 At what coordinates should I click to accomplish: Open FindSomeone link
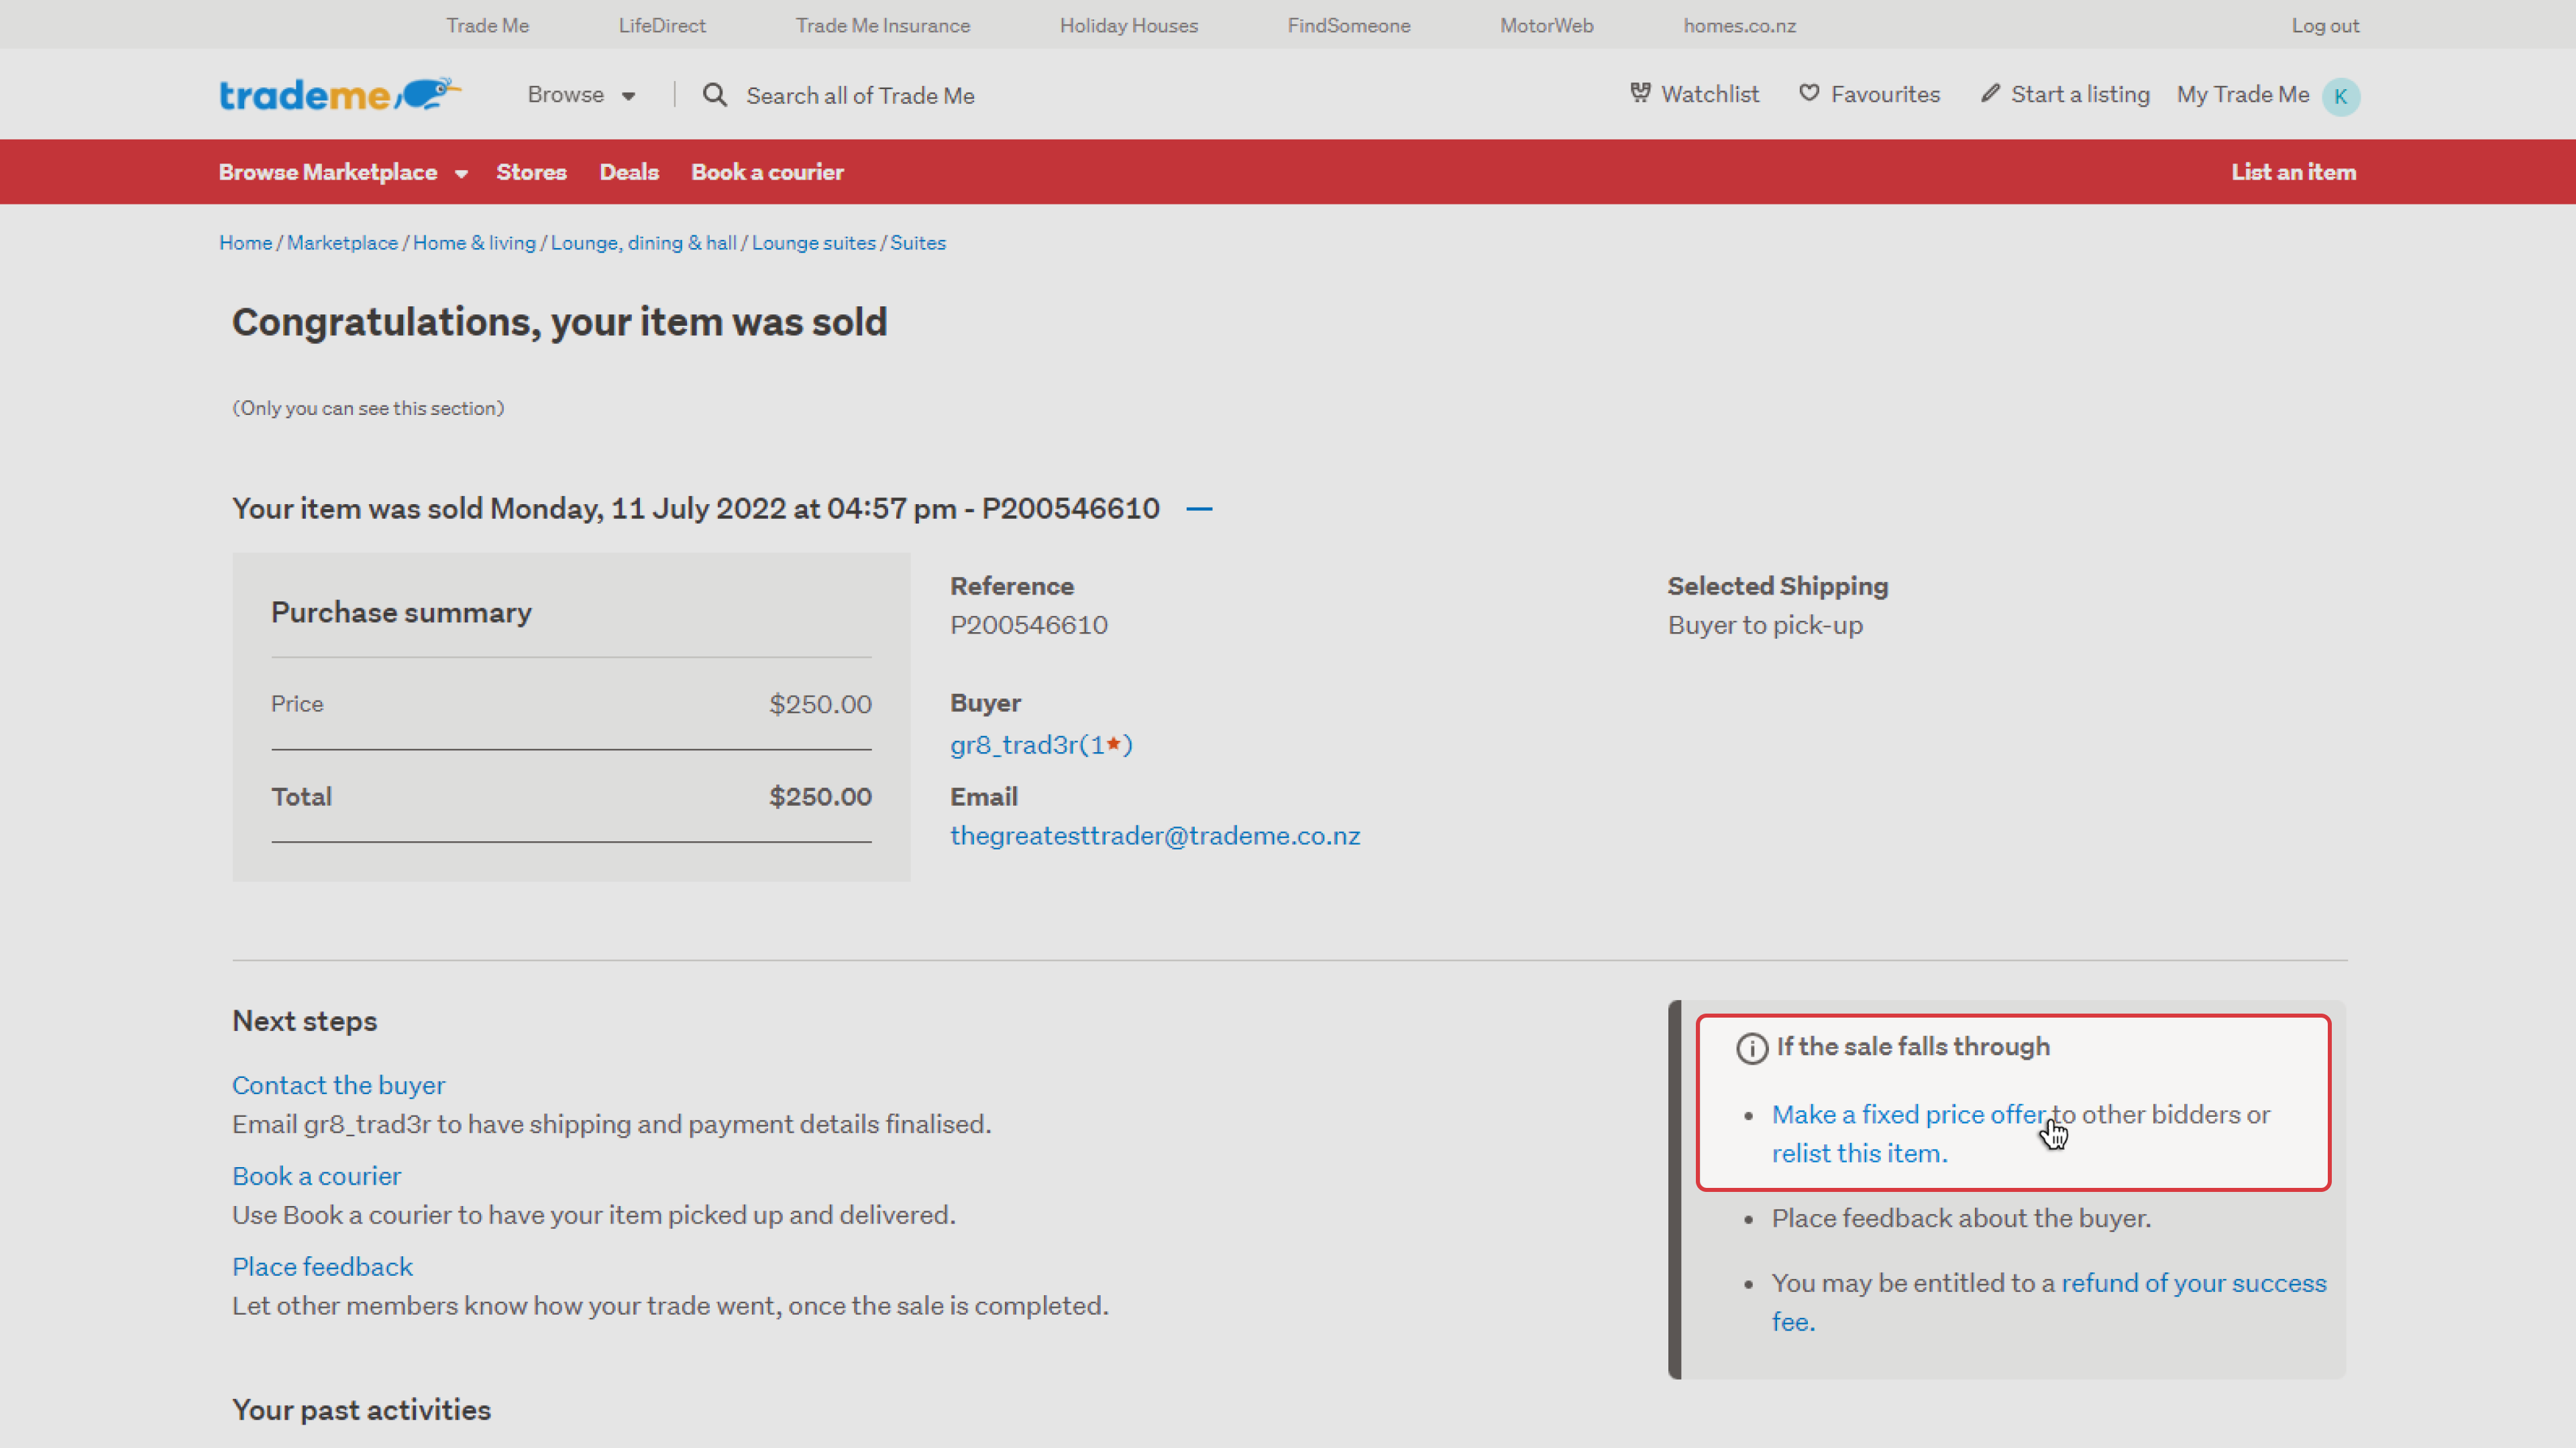[x=1348, y=25]
